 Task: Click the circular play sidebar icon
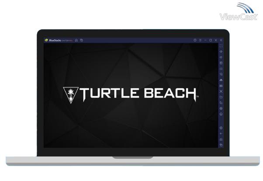(x=221, y=74)
